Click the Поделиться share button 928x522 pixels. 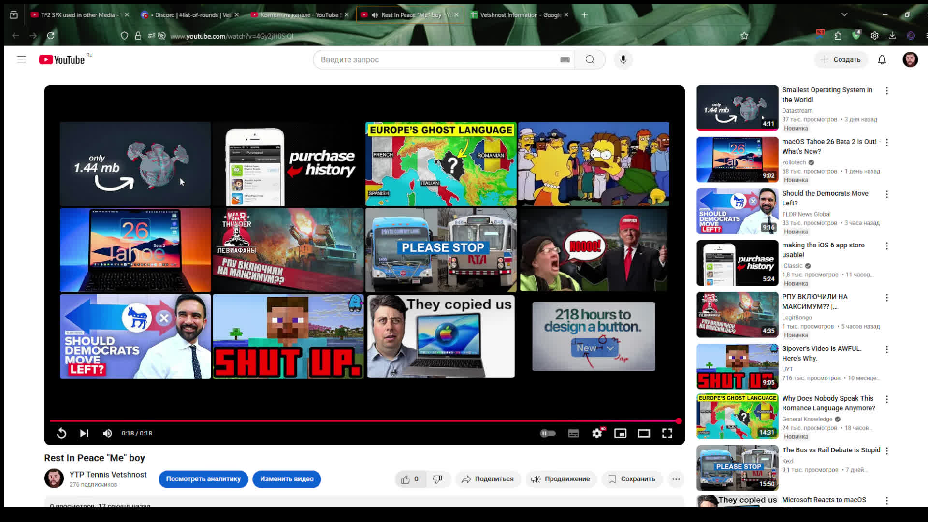(488, 479)
